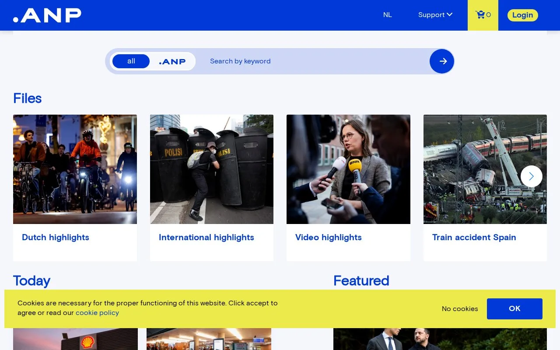Click the Featured section heading

pyautogui.click(x=361, y=281)
